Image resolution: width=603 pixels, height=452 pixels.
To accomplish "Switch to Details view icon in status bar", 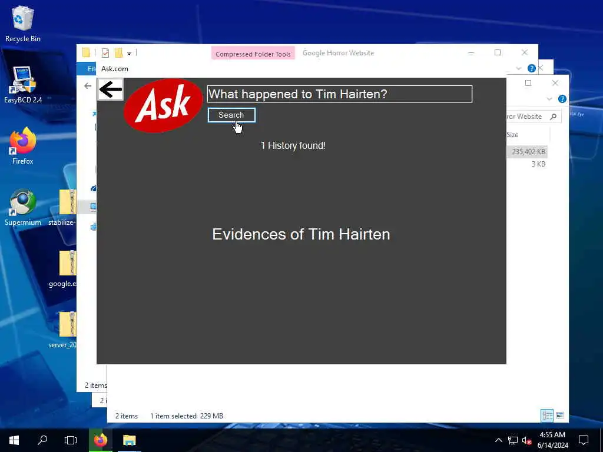I will click(x=547, y=416).
